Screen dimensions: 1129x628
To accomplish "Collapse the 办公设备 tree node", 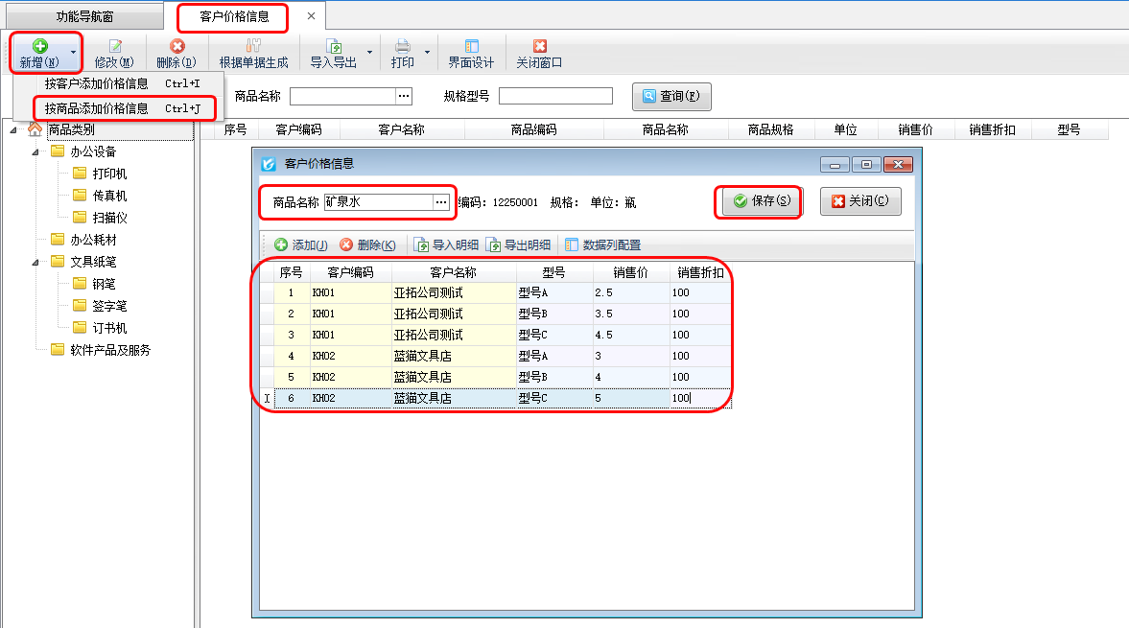I will point(35,151).
